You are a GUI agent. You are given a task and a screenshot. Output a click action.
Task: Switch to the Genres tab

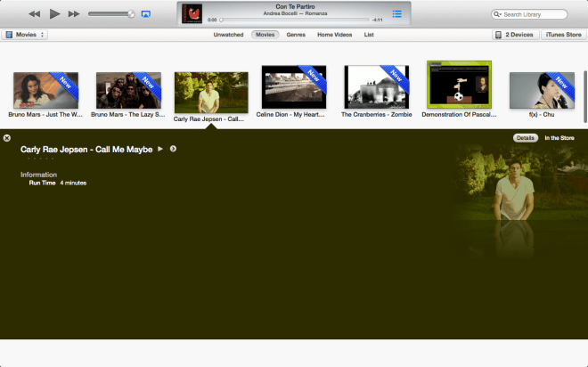tap(296, 35)
